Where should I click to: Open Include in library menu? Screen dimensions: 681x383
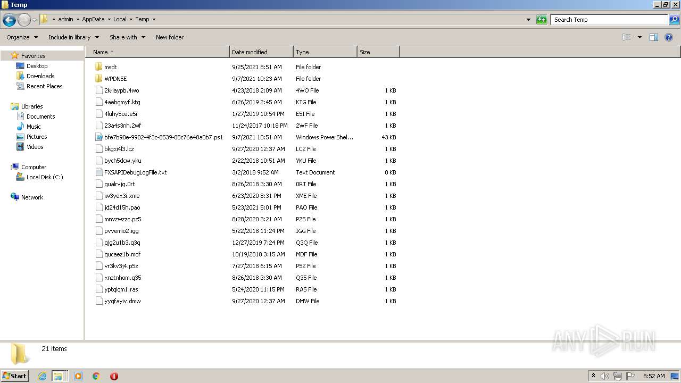pos(73,37)
